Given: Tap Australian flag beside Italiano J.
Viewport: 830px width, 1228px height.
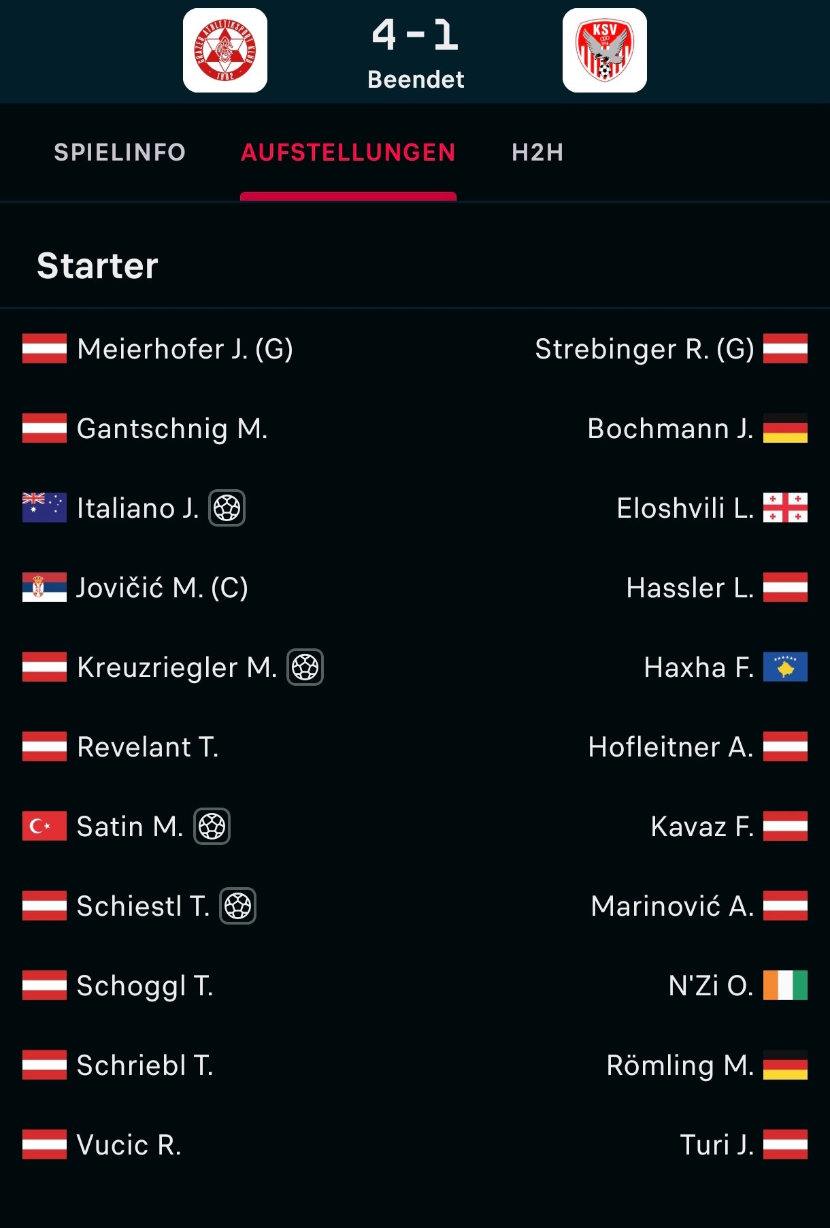Looking at the screenshot, I should tap(44, 508).
